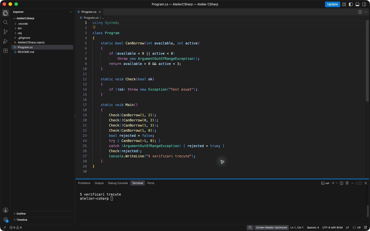Viewport: 370px width, 231px height.
Task: Open editor More Actions ellipsis
Action: click(366, 12)
